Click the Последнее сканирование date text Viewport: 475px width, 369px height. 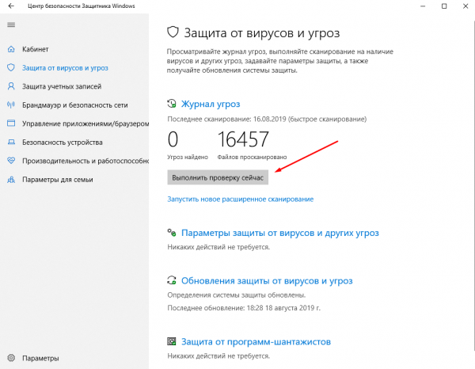pyautogui.click(x=267, y=119)
